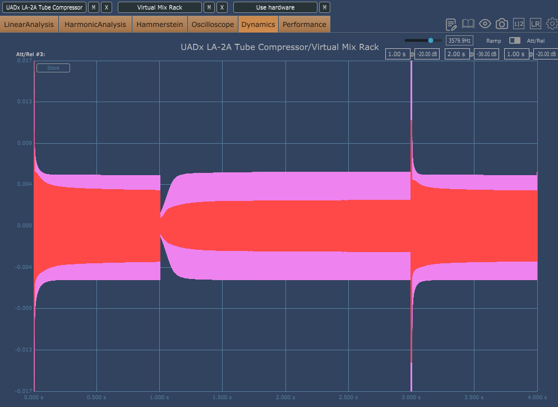Click the plot title UADx LA-2A Tube Compressor/Virtual Mix Rack

tap(280, 47)
